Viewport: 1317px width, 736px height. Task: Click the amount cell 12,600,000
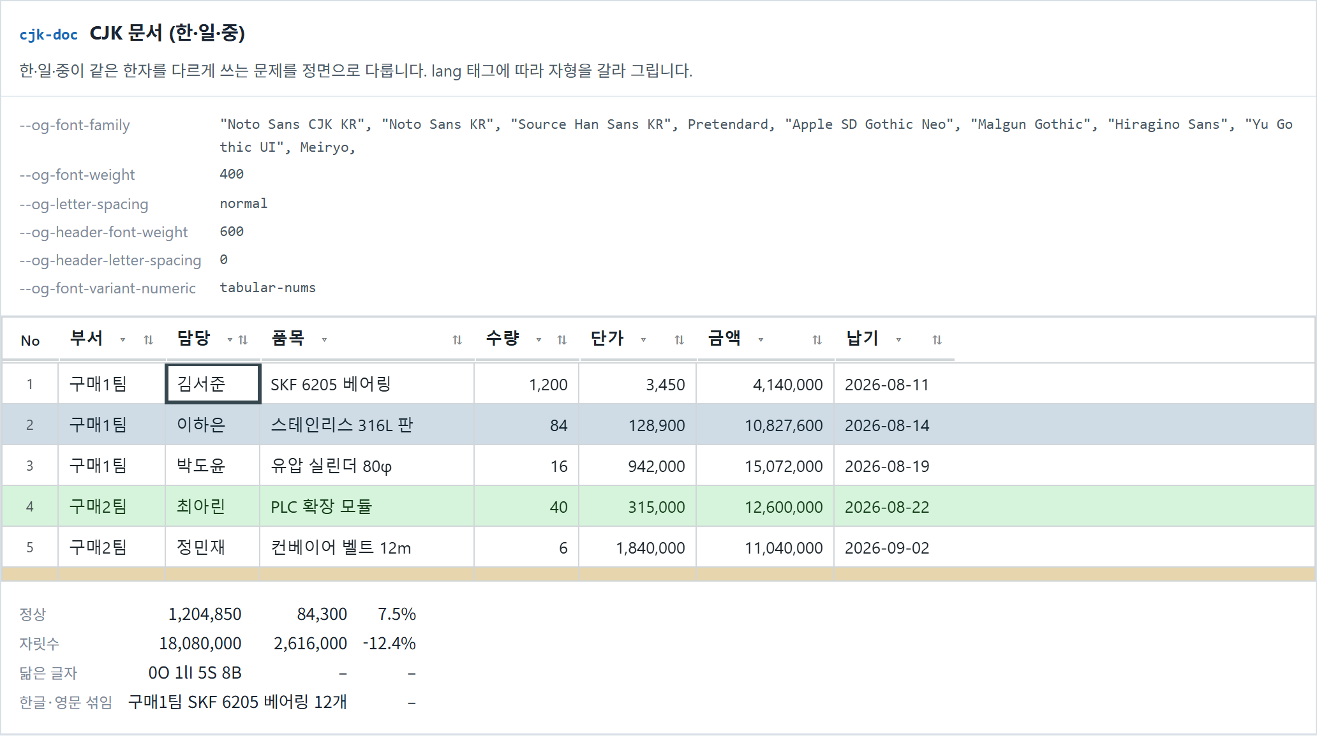765,506
